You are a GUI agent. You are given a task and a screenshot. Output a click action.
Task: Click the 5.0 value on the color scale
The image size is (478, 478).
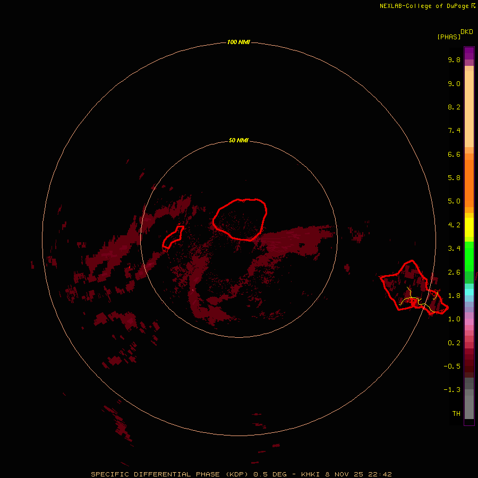[x=454, y=201]
